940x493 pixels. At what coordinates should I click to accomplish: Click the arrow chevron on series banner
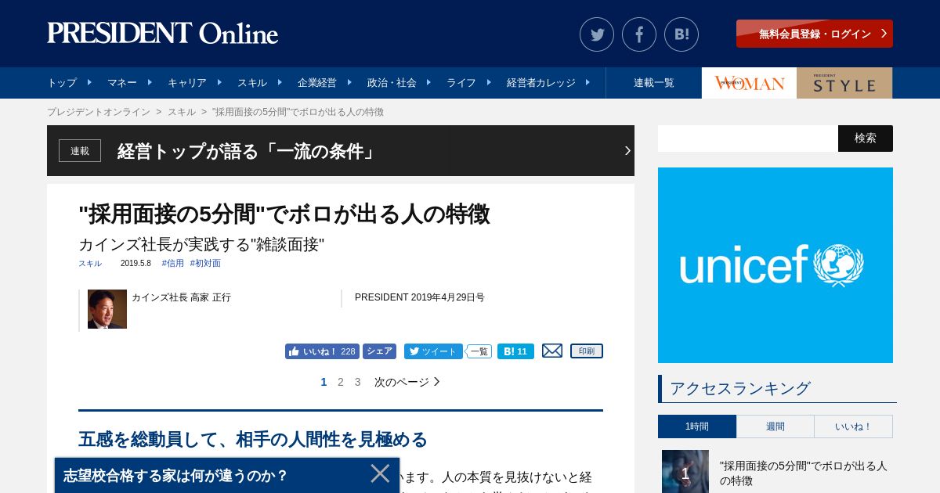(x=627, y=150)
